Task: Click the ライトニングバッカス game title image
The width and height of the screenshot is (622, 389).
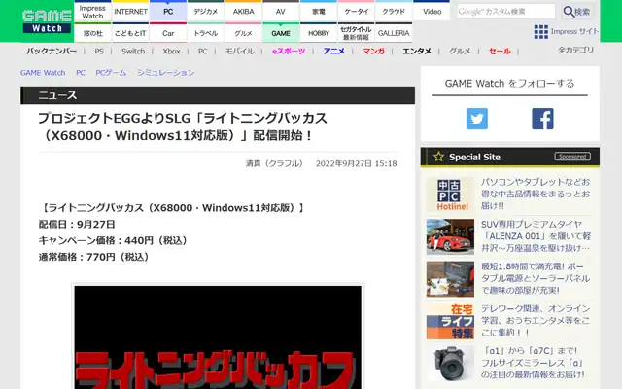Action: coord(218,337)
